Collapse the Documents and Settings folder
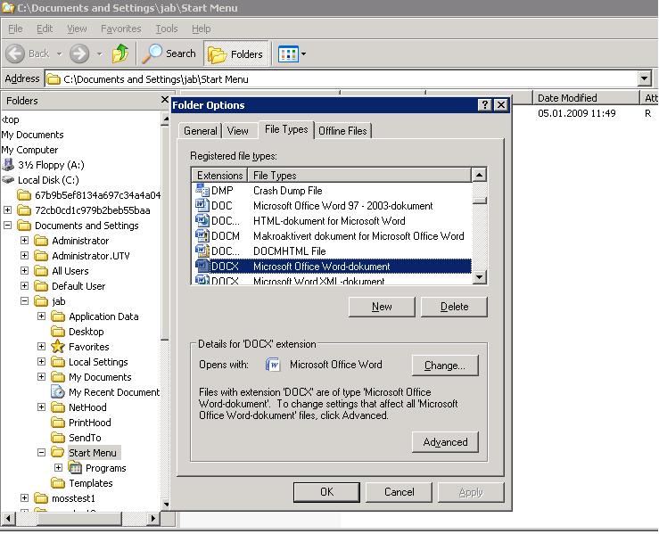Screen dimensions: 659x534 point(7,225)
